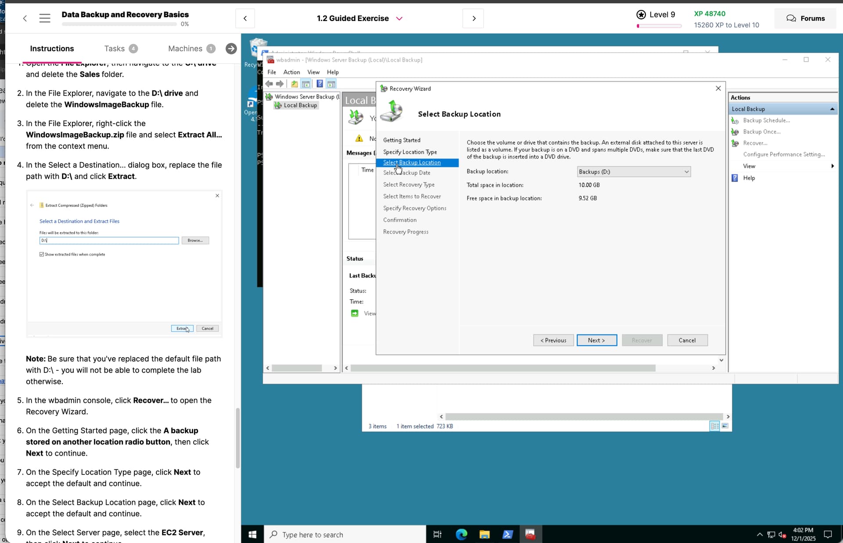The height and width of the screenshot is (543, 843).
Task: Open Microsoft Edge from the taskbar
Action: coord(461,534)
